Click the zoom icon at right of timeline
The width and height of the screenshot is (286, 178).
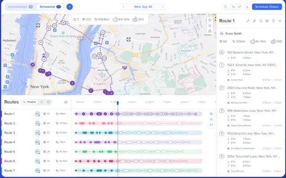point(211,120)
